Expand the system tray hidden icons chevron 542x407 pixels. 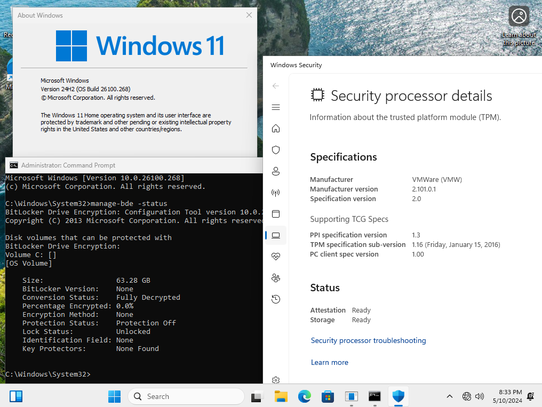[x=449, y=396]
